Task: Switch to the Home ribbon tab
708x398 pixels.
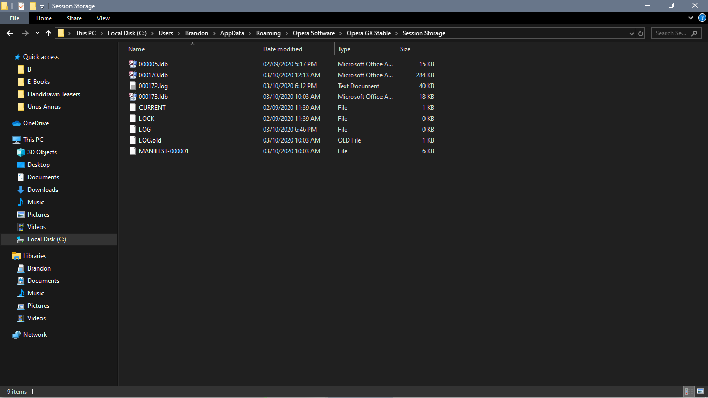Action: tap(44, 18)
